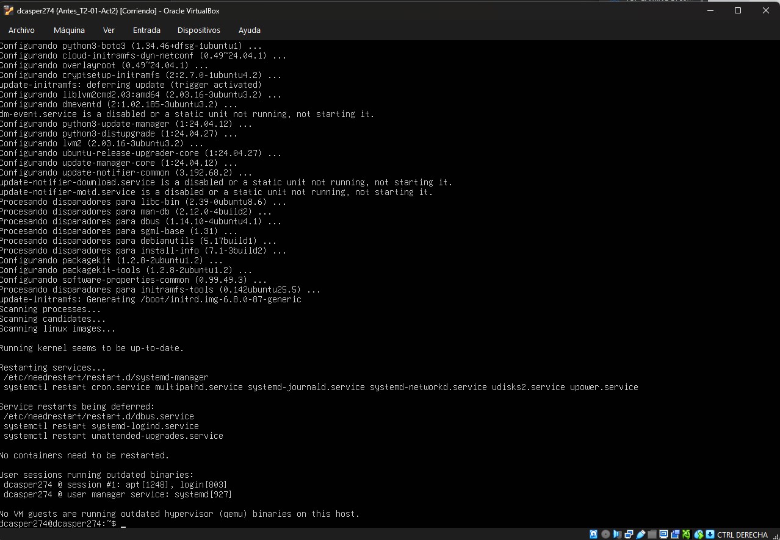Click the green processor status icon

coord(686,535)
